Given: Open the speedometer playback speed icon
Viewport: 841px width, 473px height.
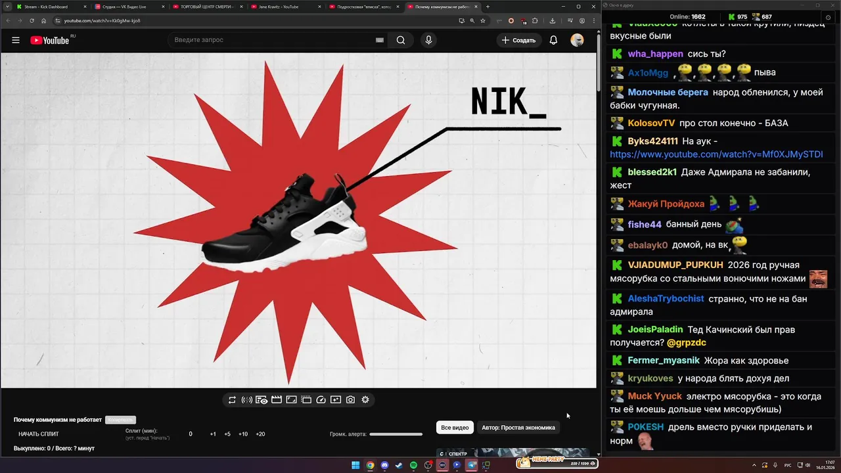Looking at the screenshot, I should tap(321, 399).
